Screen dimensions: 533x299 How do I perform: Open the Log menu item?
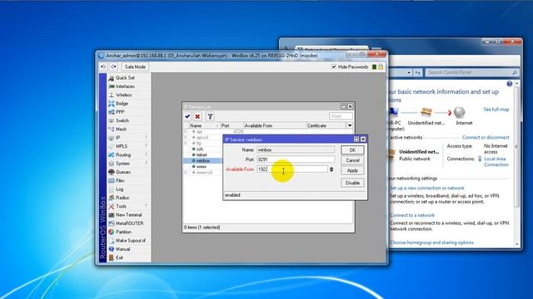click(x=119, y=189)
